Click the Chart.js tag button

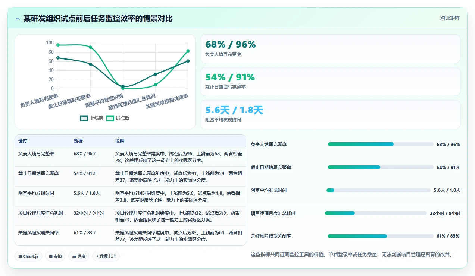pos(28,256)
